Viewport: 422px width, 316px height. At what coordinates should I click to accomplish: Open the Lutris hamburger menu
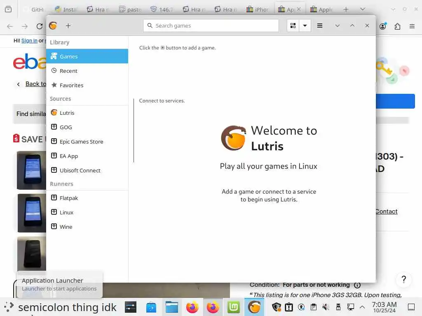coord(320,26)
